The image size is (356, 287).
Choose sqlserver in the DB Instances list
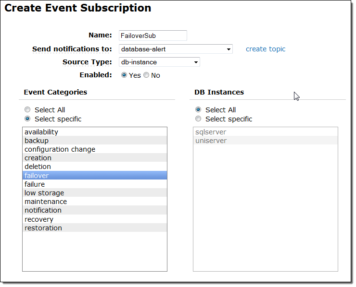(211, 132)
